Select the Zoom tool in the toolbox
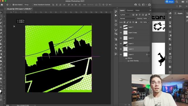 tap(1, 82)
